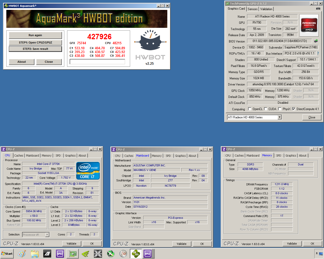Switch to the Sensors tab in GPU-Z

253,9
